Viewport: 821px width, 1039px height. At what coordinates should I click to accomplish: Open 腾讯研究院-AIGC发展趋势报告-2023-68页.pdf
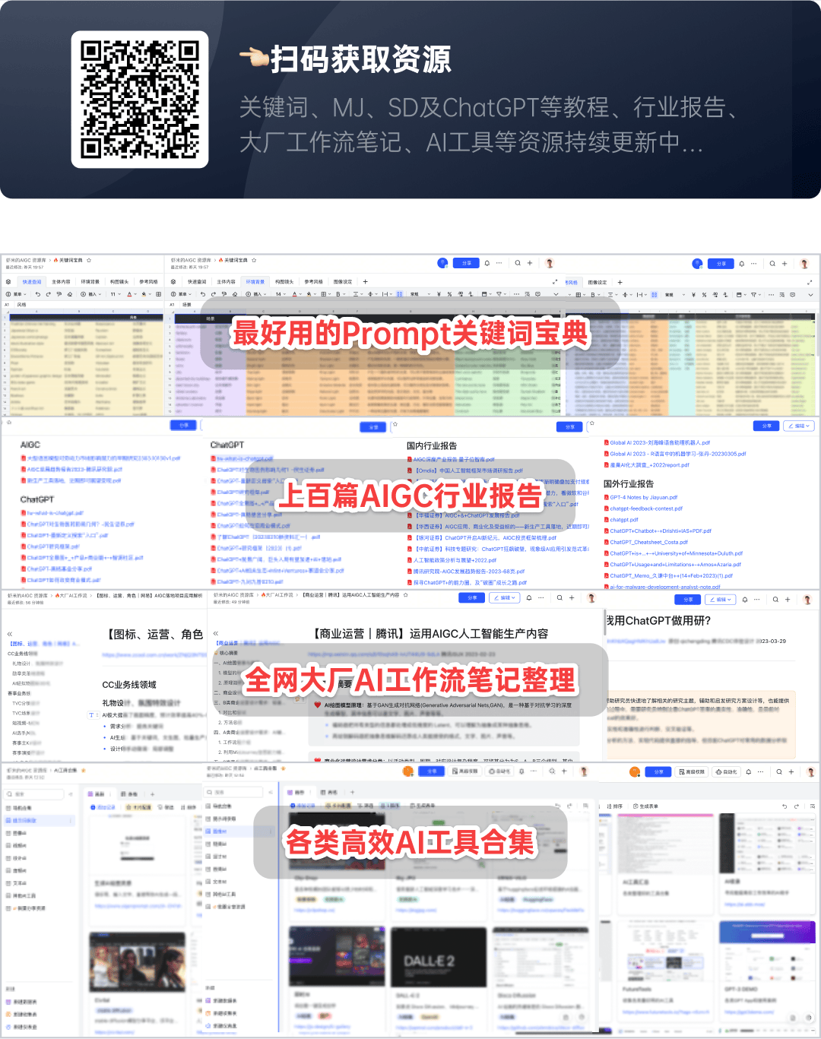point(469,572)
